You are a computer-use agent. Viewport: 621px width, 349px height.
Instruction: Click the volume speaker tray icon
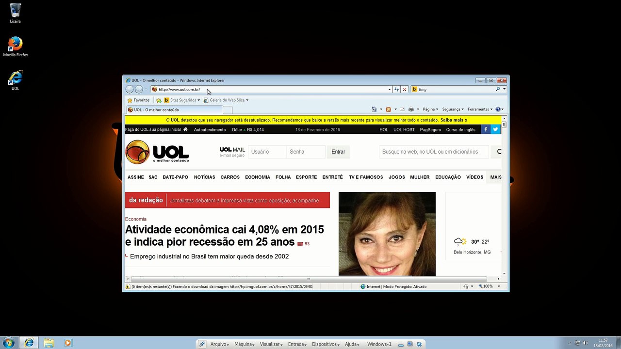point(585,343)
